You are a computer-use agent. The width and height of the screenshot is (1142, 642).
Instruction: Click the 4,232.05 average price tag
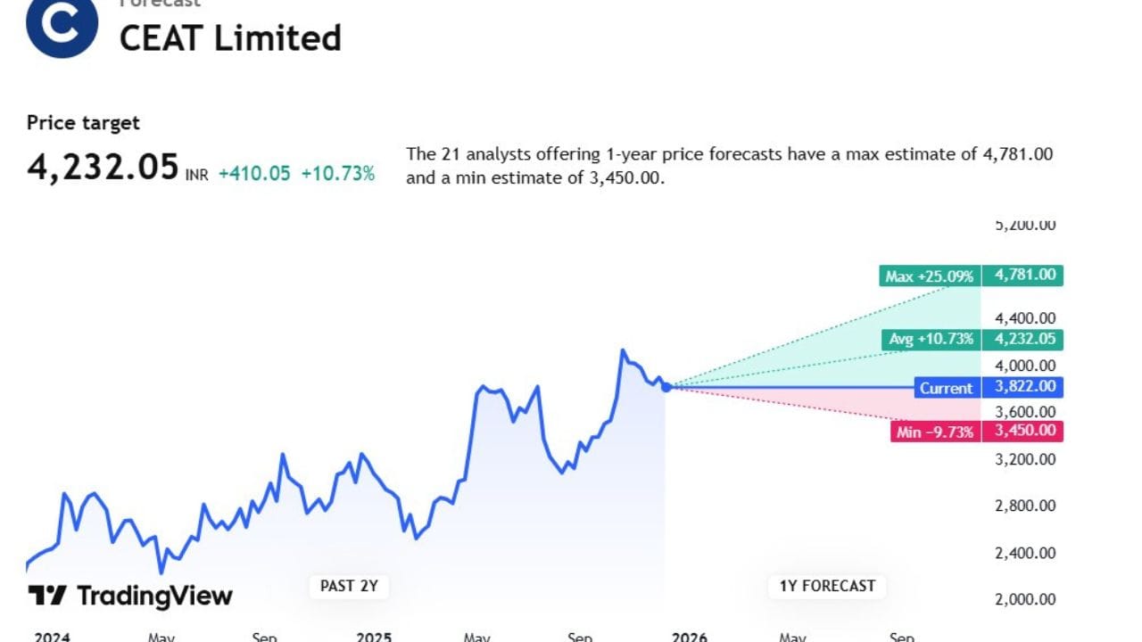pyautogui.click(x=1022, y=339)
